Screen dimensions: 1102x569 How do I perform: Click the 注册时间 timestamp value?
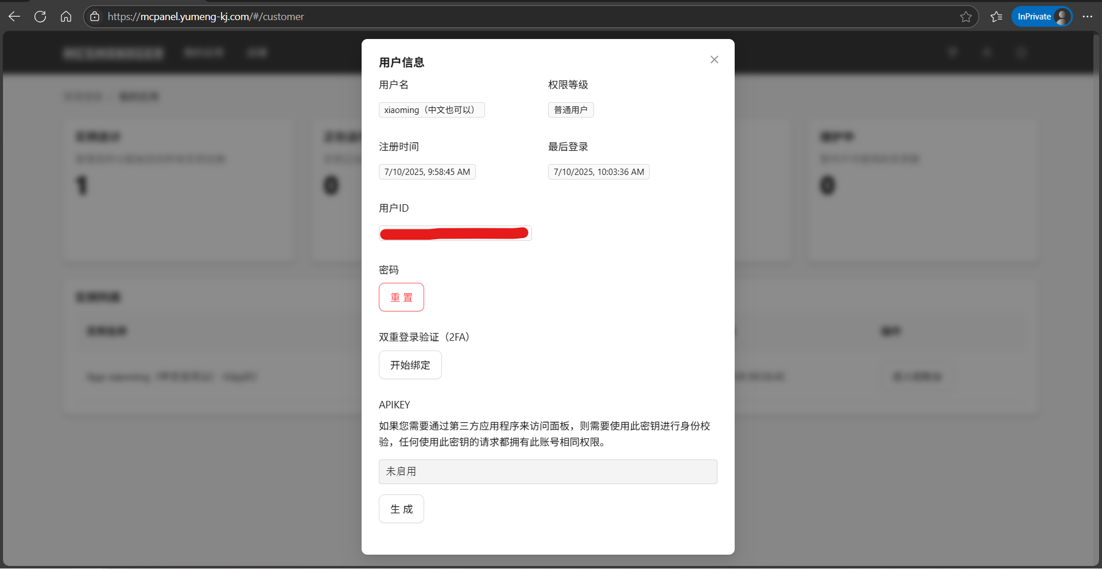[x=427, y=172]
